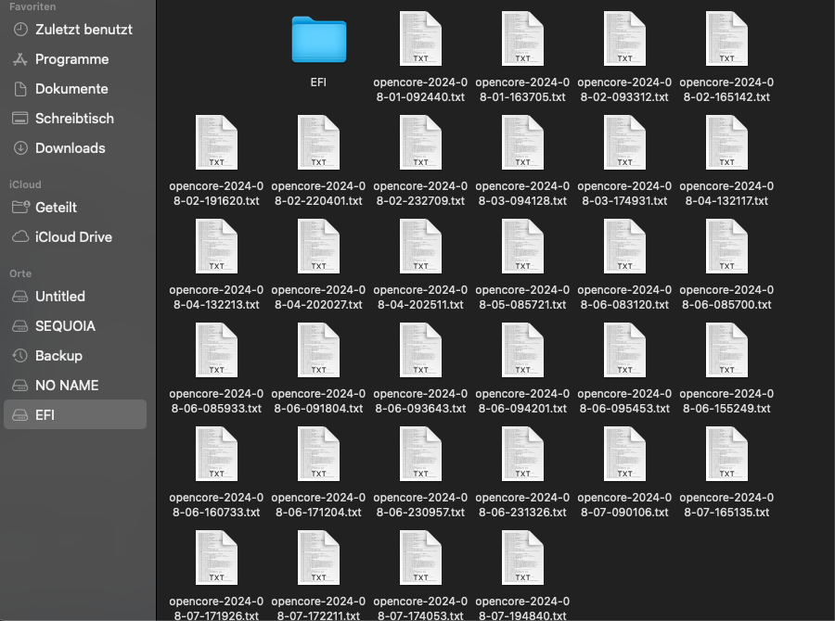The width and height of the screenshot is (835, 621).
Task: Select file opencore-2024-08-06-093643.txt icon
Action: 420,349
